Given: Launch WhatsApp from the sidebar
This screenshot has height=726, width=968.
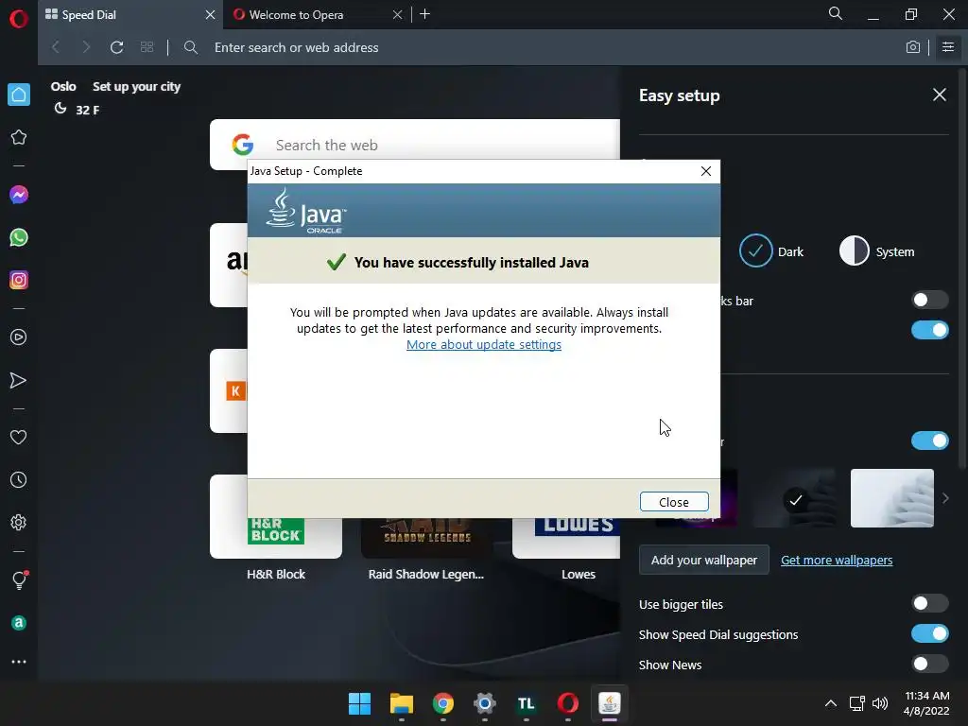Looking at the screenshot, I should [19, 237].
